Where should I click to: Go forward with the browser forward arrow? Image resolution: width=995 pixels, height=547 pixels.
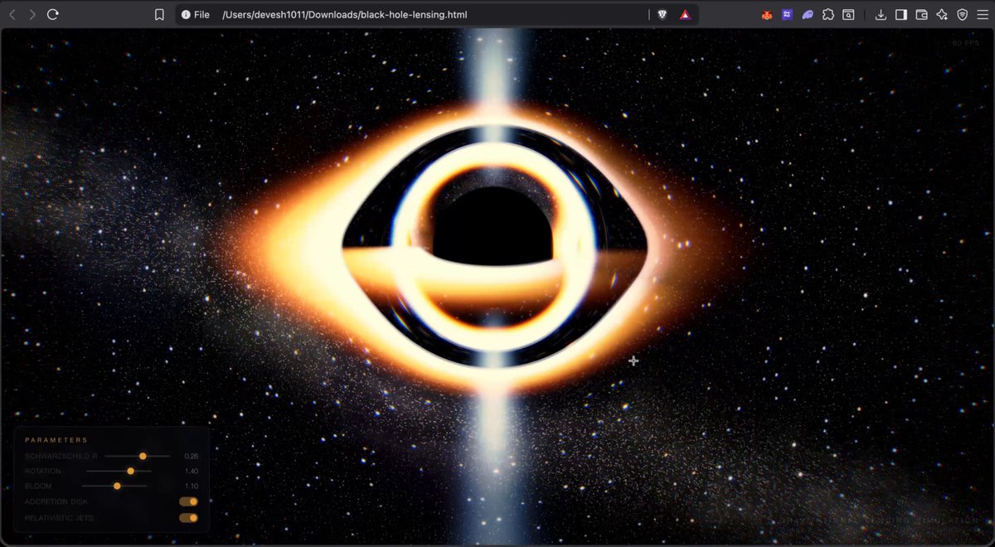32,14
